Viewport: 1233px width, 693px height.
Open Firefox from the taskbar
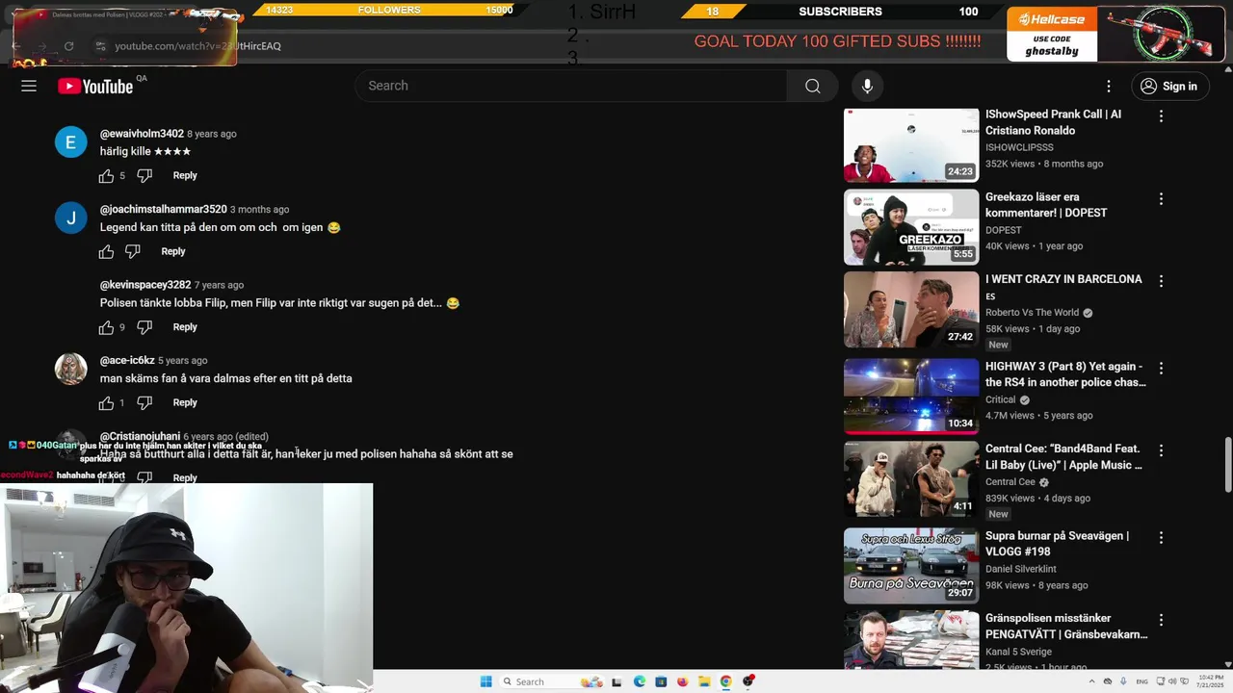[x=683, y=681]
